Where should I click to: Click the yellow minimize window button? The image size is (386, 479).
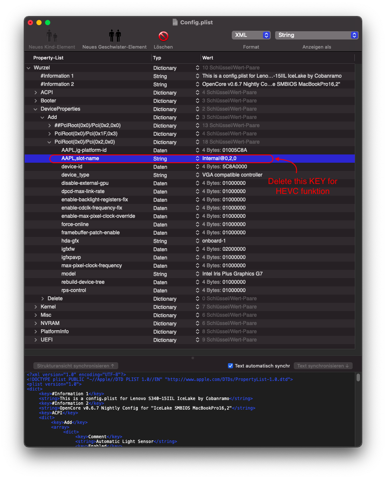click(39, 23)
